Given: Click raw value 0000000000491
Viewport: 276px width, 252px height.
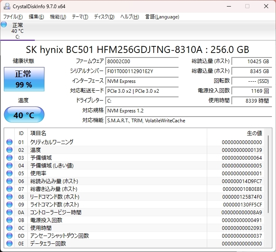Looking at the screenshot, I should [242, 220].
